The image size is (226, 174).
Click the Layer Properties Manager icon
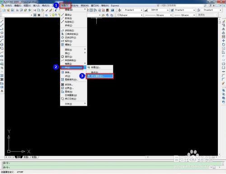pos(47,15)
